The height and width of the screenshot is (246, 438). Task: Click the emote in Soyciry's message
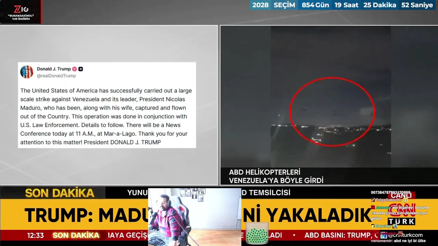pos(395,226)
